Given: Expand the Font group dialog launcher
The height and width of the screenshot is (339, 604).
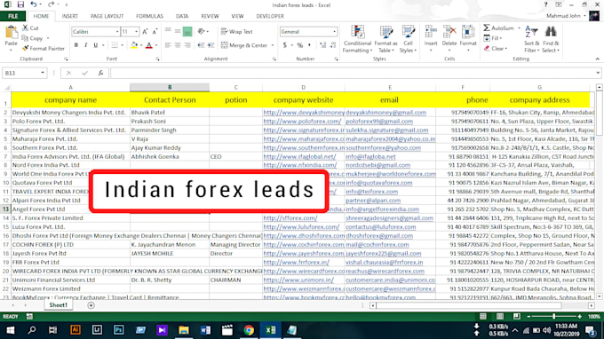Looking at the screenshot, I should (157, 59).
